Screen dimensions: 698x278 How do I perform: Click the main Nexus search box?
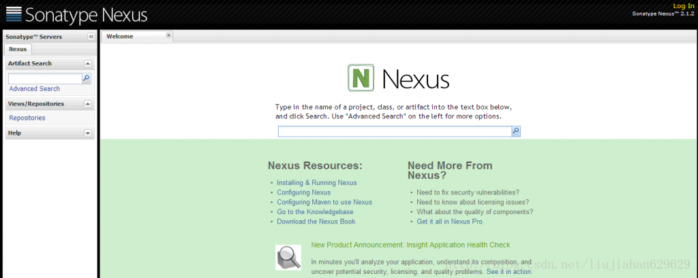[x=395, y=131]
